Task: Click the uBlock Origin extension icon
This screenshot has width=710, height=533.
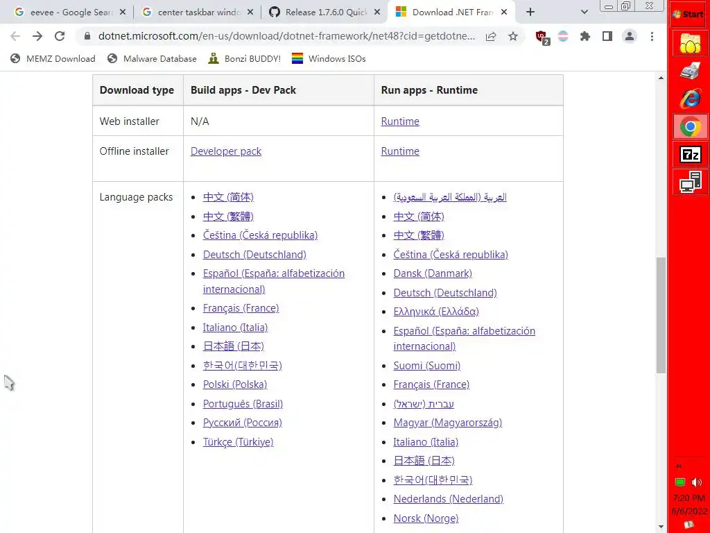Action: (x=542, y=37)
